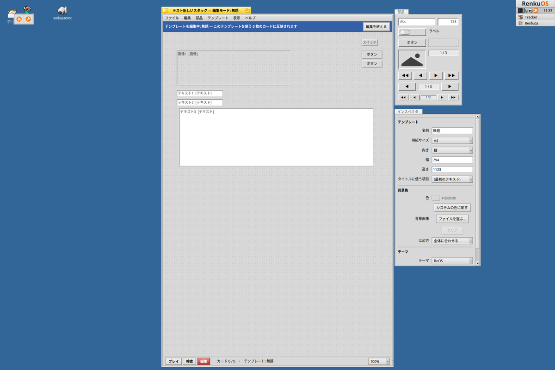Click previous arrow in four-arrow navigation row
The image size is (555, 370).
(x=420, y=75)
